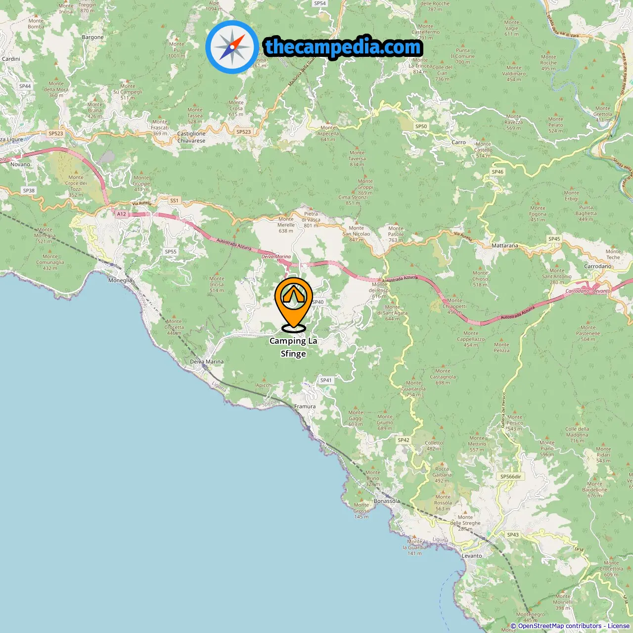Click the SP40 road shield near the marker

[x=318, y=302]
